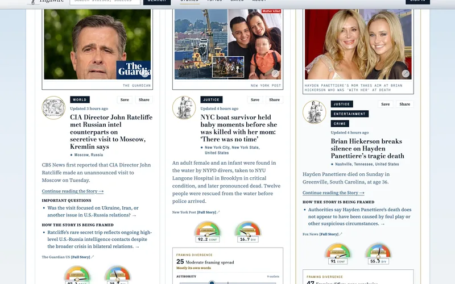
Task: Click 'Updated 4 hours ago' under the NYC boat JUSTICE tag
Action: click(219, 108)
